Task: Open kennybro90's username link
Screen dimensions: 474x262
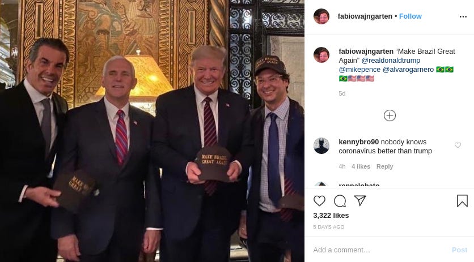Action: click(358, 142)
